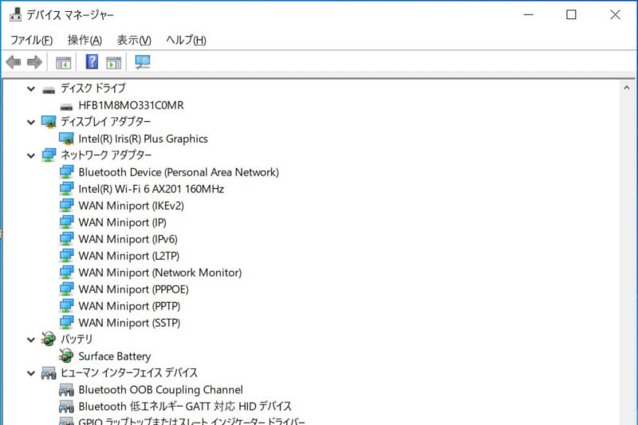The image size is (638, 425).
Task: Select the HFB1M8MO331C0MR text
Action: (x=131, y=105)
